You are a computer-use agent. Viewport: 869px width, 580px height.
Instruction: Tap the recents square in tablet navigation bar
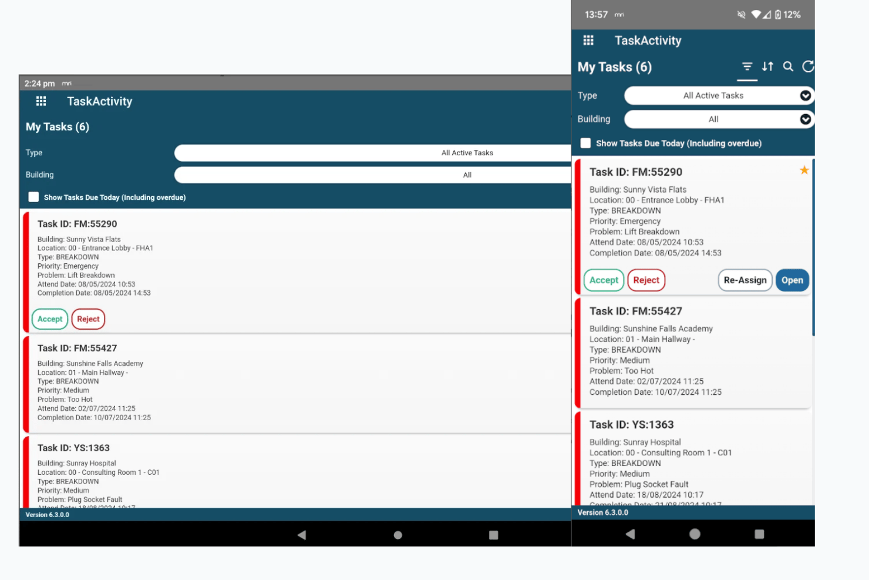[493, 535]
